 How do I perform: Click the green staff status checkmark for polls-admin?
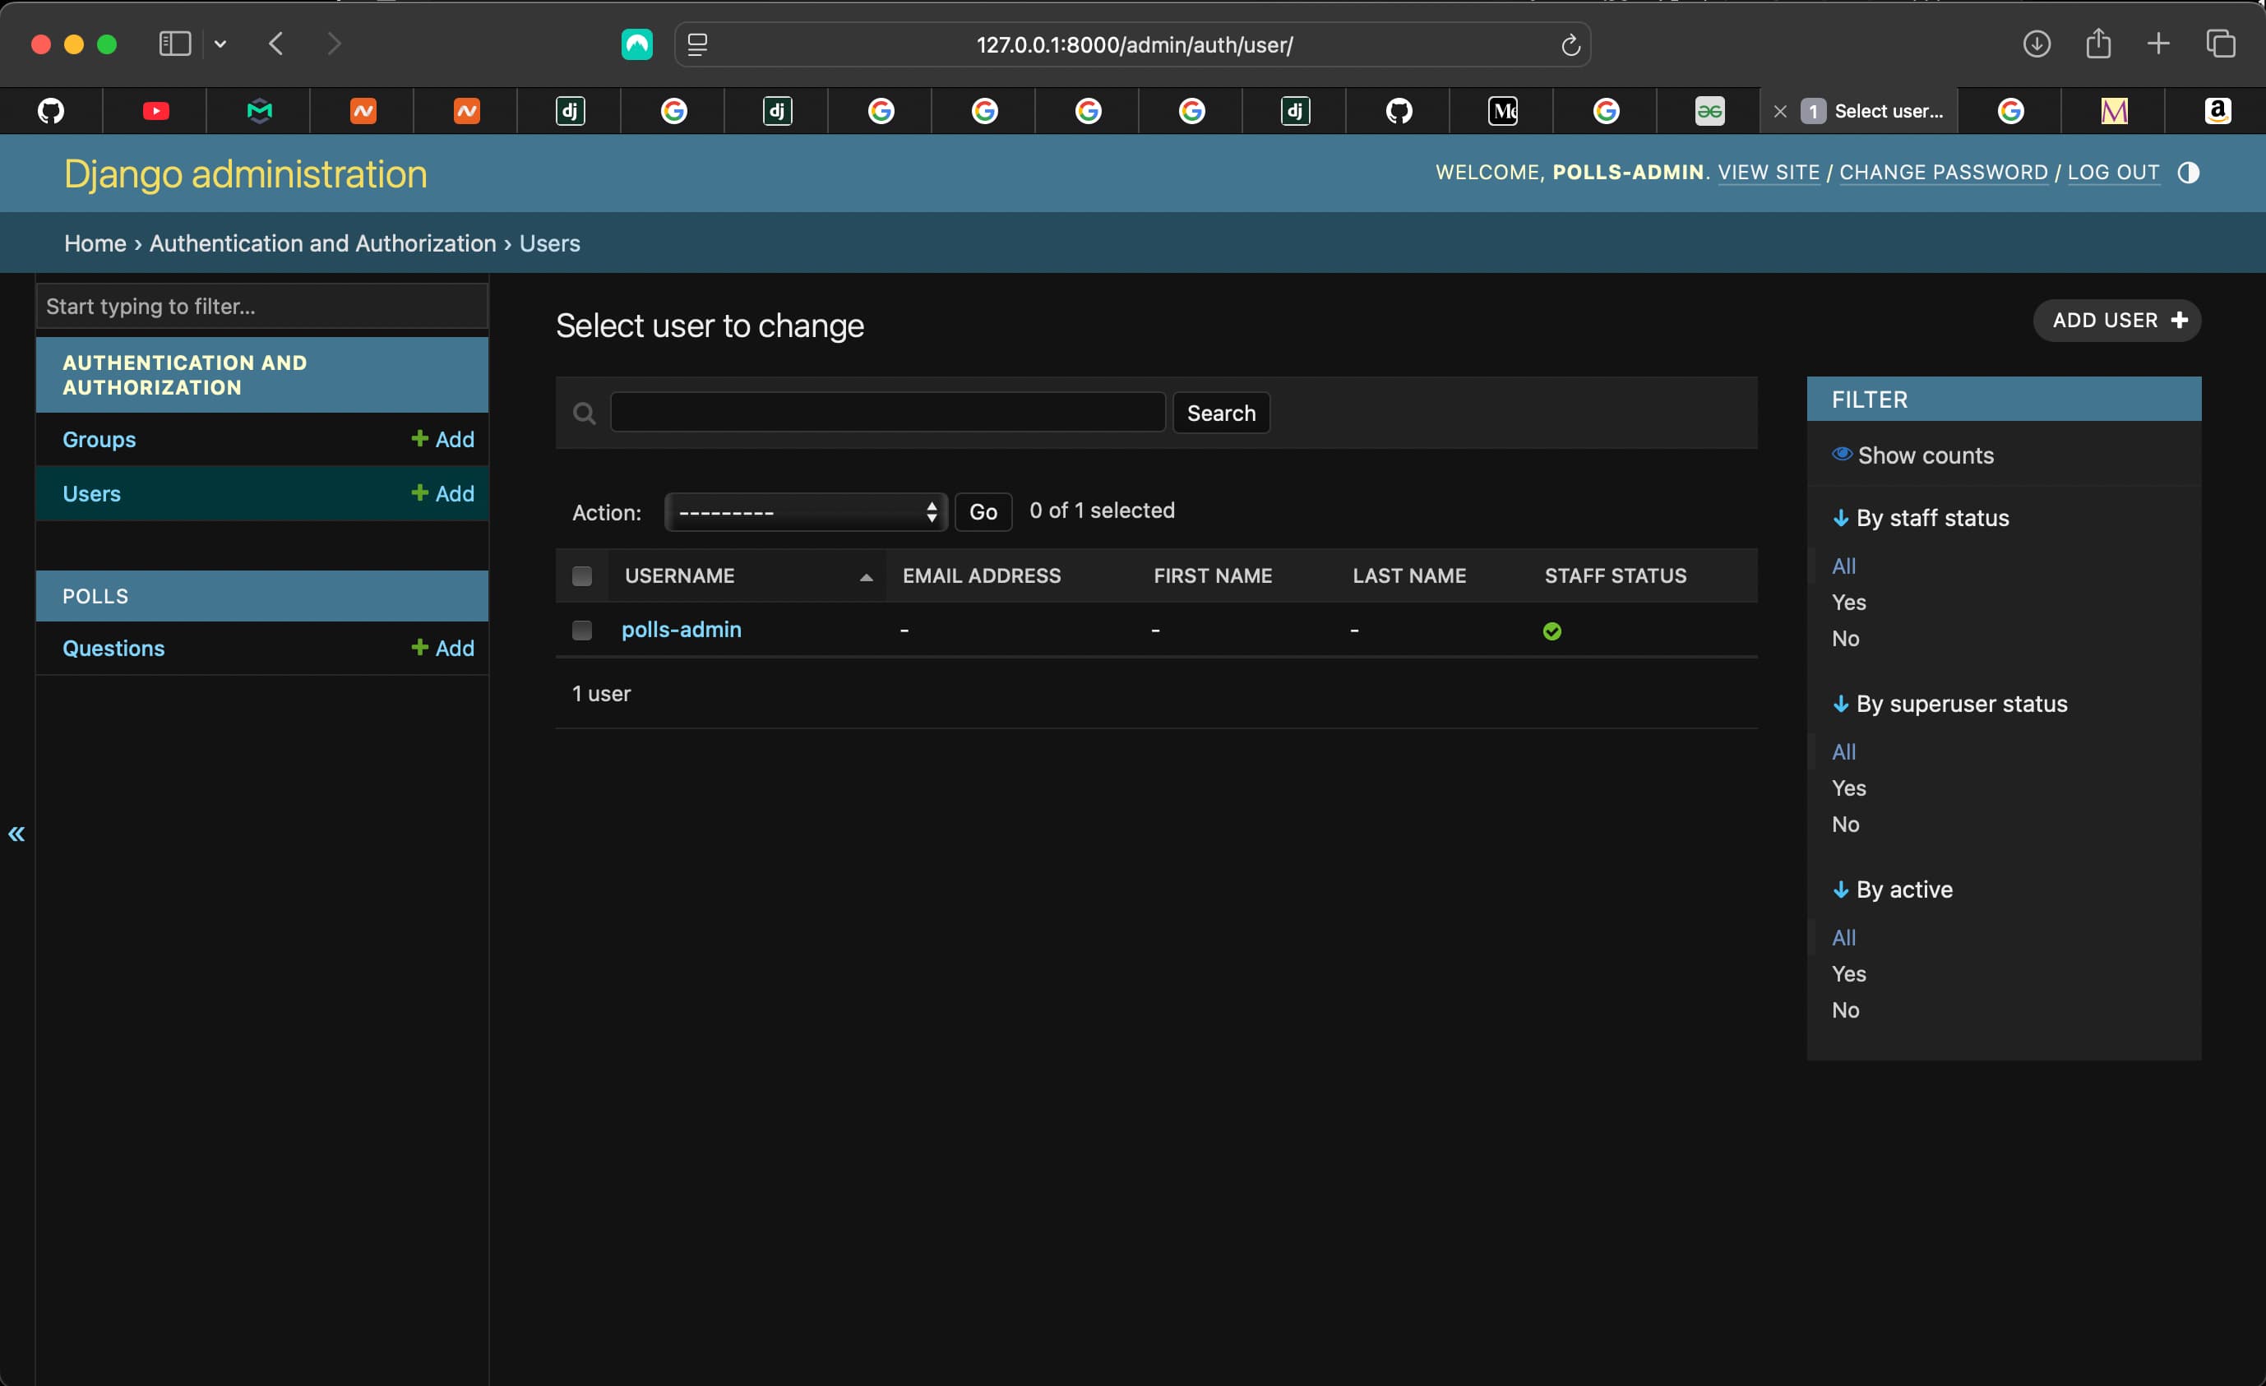click(1552, 631)
